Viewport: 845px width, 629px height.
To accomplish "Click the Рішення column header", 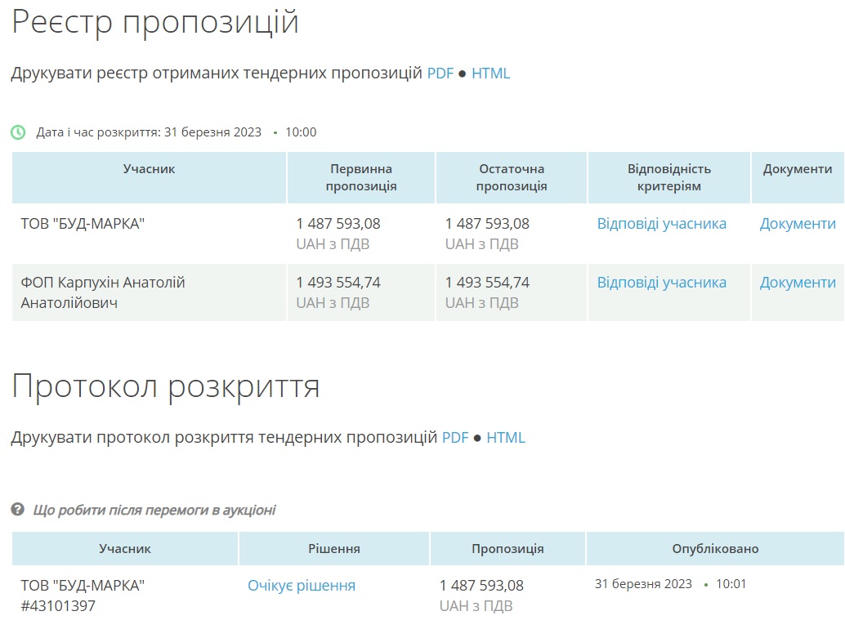I will pyautogui.click(x=334, y=549).
